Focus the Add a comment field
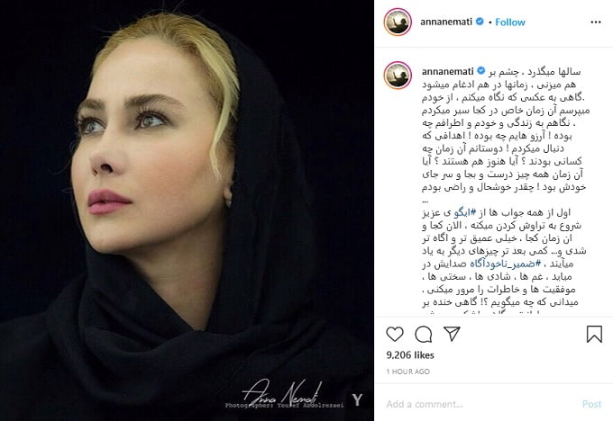The image size is (613, 421). tap(479, 404)
